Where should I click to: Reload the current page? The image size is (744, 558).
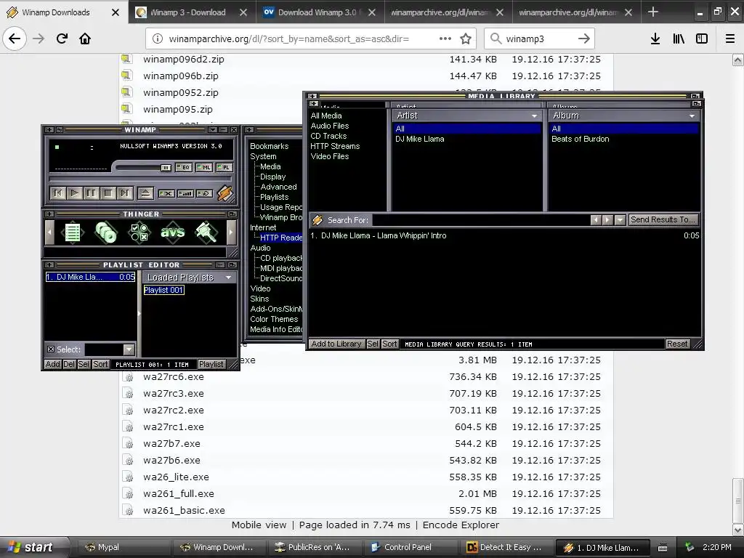[62, 39]
